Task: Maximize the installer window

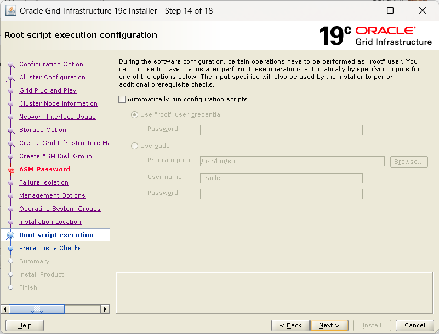Action: pos(390,10)
